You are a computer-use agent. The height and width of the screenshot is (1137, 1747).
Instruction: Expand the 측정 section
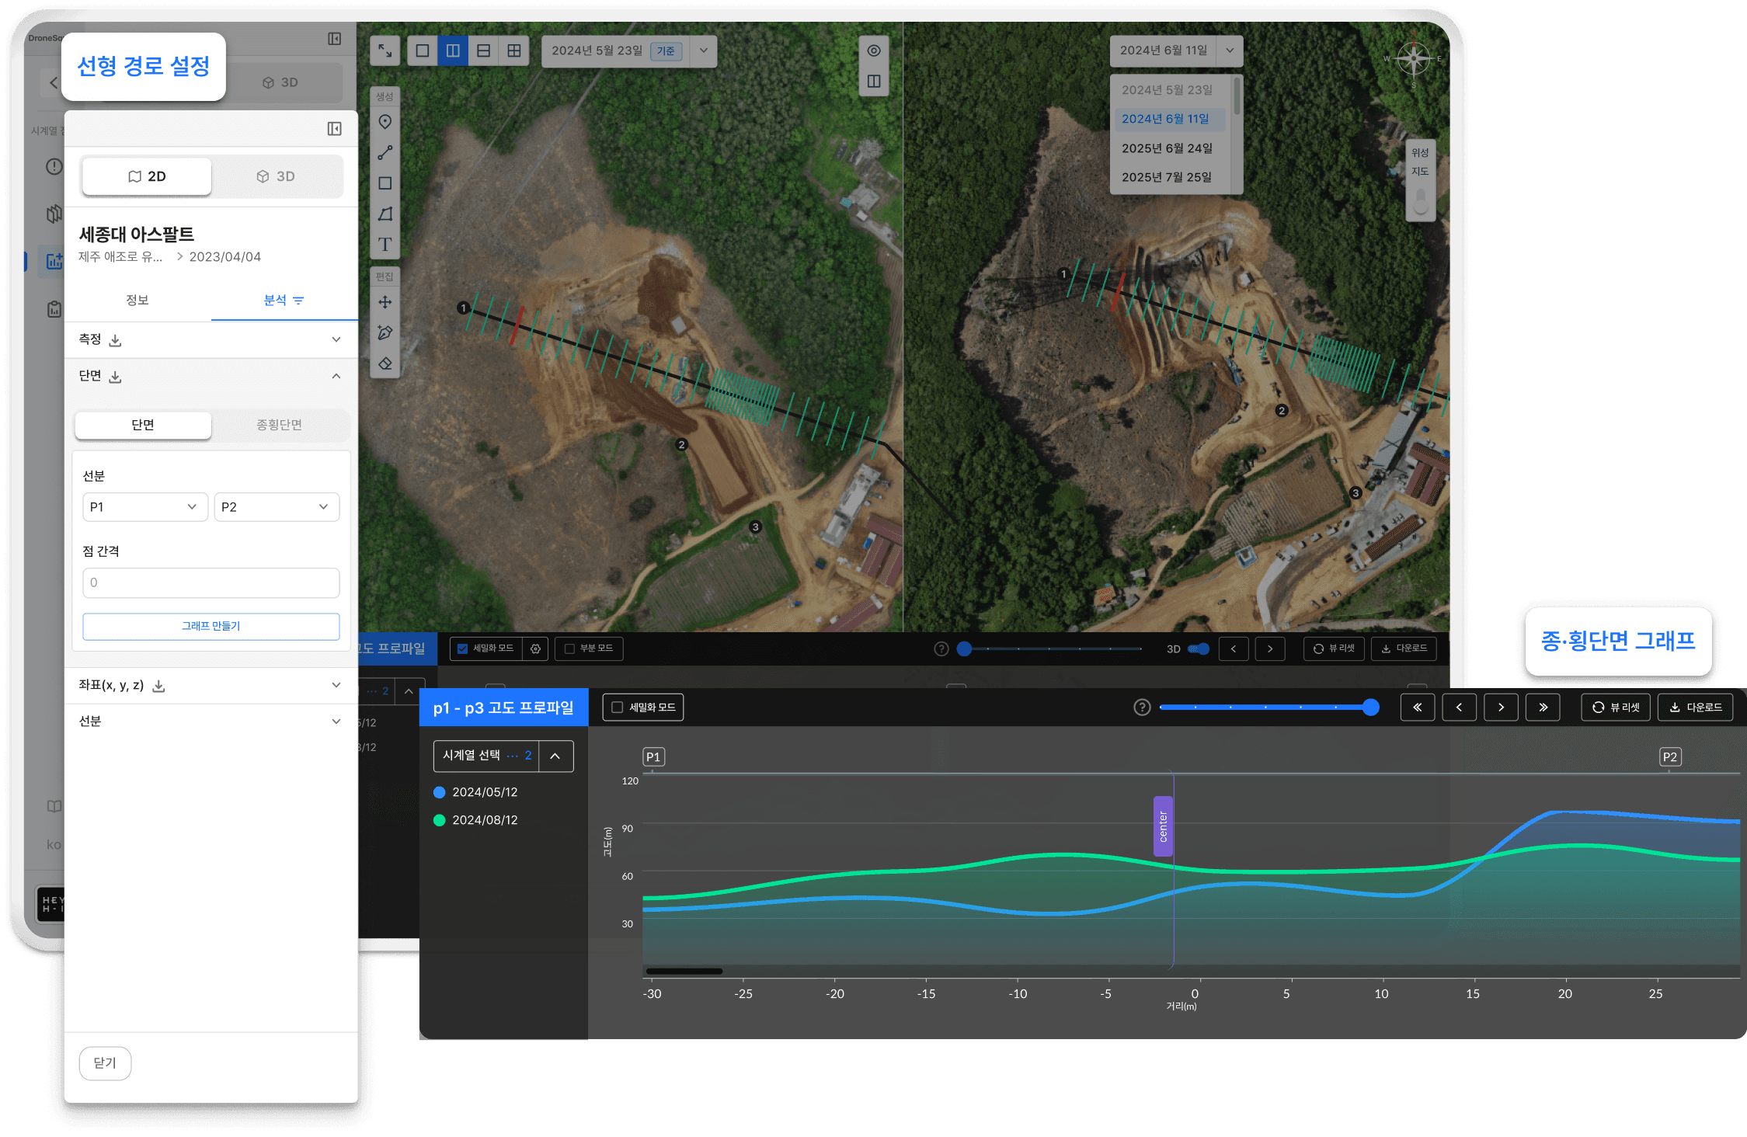(x=336, y=339)
